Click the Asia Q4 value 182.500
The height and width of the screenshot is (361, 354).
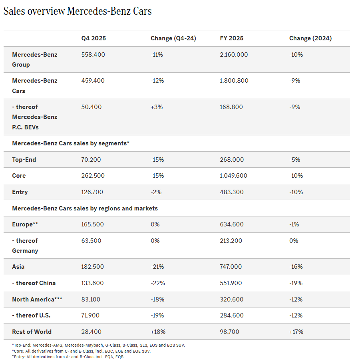tap(92, 267)
